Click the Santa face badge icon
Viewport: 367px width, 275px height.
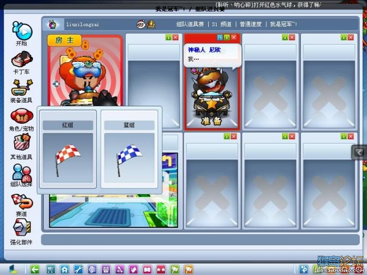point(141,24)
